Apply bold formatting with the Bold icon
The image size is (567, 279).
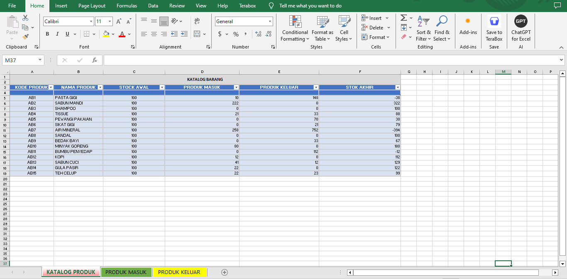47,34
